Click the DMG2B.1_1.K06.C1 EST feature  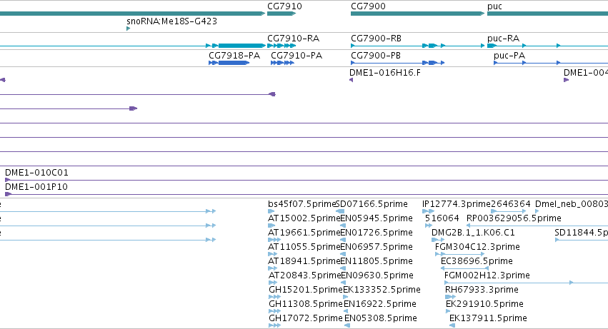[438, 240]
